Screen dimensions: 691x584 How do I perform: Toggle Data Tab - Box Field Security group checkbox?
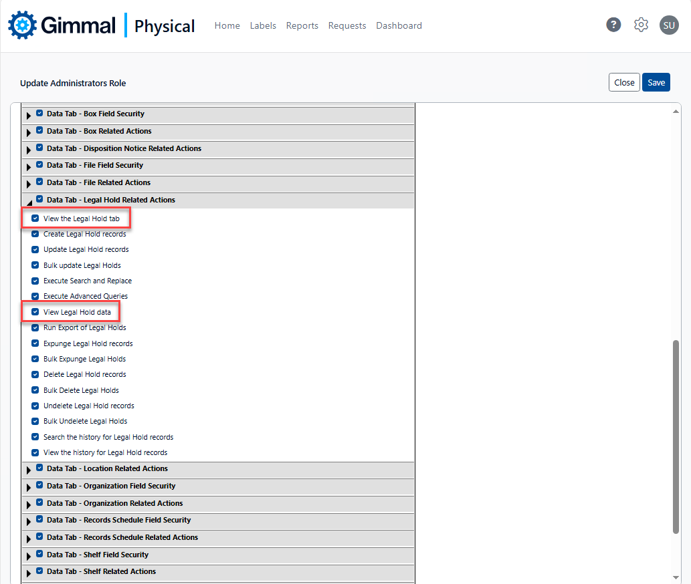click(x=39, y=114)
